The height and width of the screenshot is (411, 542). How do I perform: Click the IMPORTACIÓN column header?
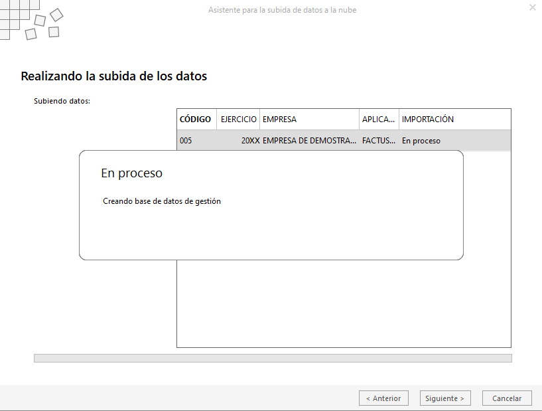click(x=455, y=120)
